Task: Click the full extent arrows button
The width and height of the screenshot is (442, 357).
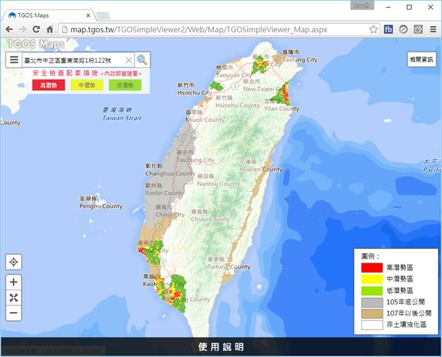Action: pyautogui.click(x=14, y=297)
